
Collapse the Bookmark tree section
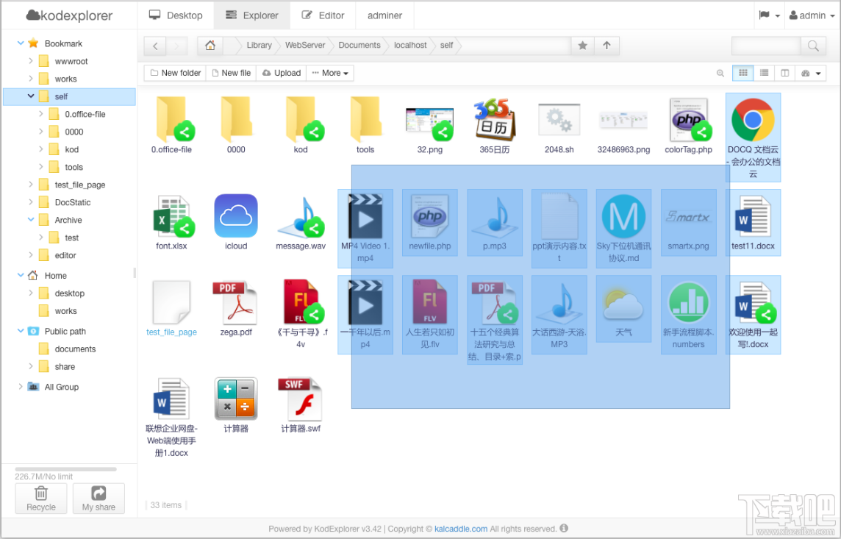(x=21, y=43)
